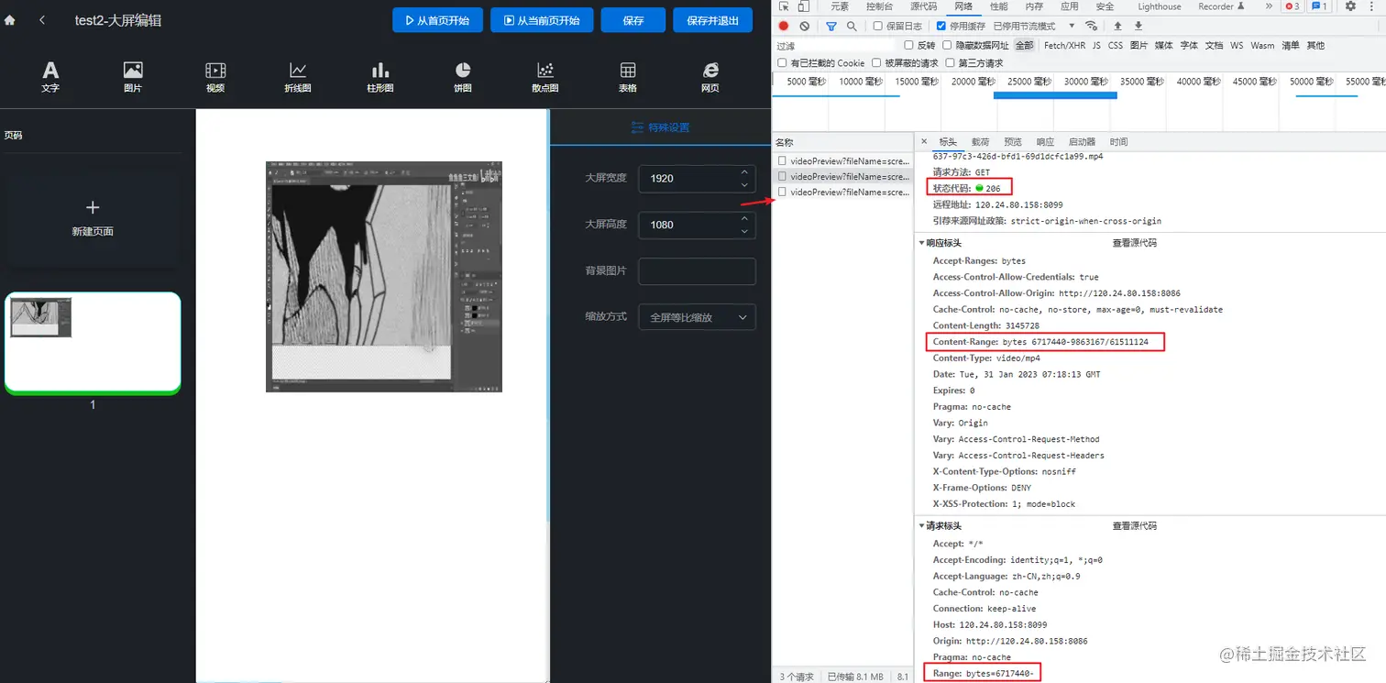The width and height of the screenshot is (1386, 683).
Task: Open DevTools errors counter showing 3
Action: (1292, 6)
